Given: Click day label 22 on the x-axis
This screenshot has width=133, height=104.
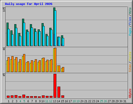Looking at the screenshot, I should [x=90, y=101].
